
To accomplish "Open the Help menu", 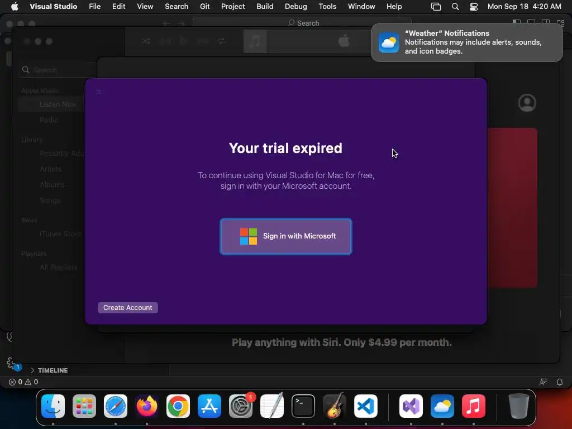I will [394, 6].
